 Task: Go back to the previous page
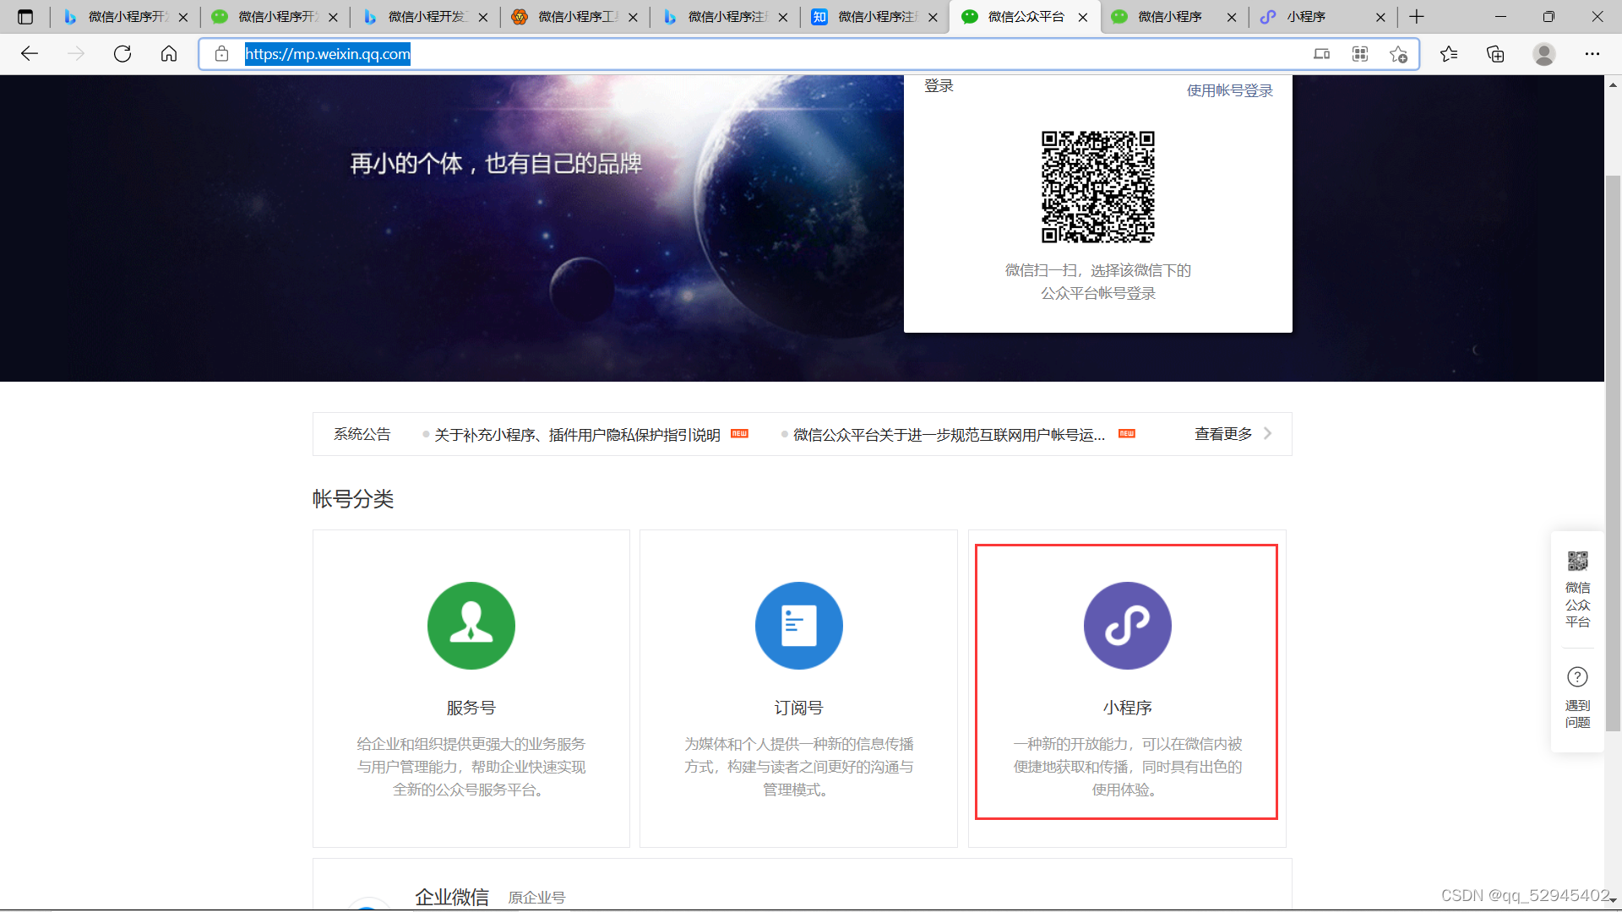[x=30, y=54]
